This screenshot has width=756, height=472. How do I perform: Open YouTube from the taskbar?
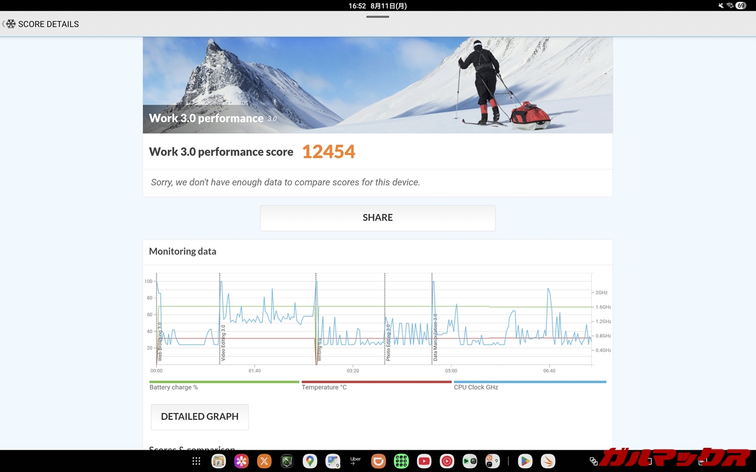coord(424,461)
